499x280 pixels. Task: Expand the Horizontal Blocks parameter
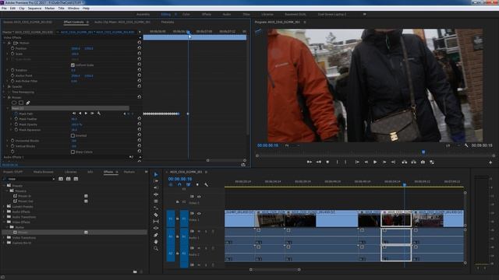8,141
